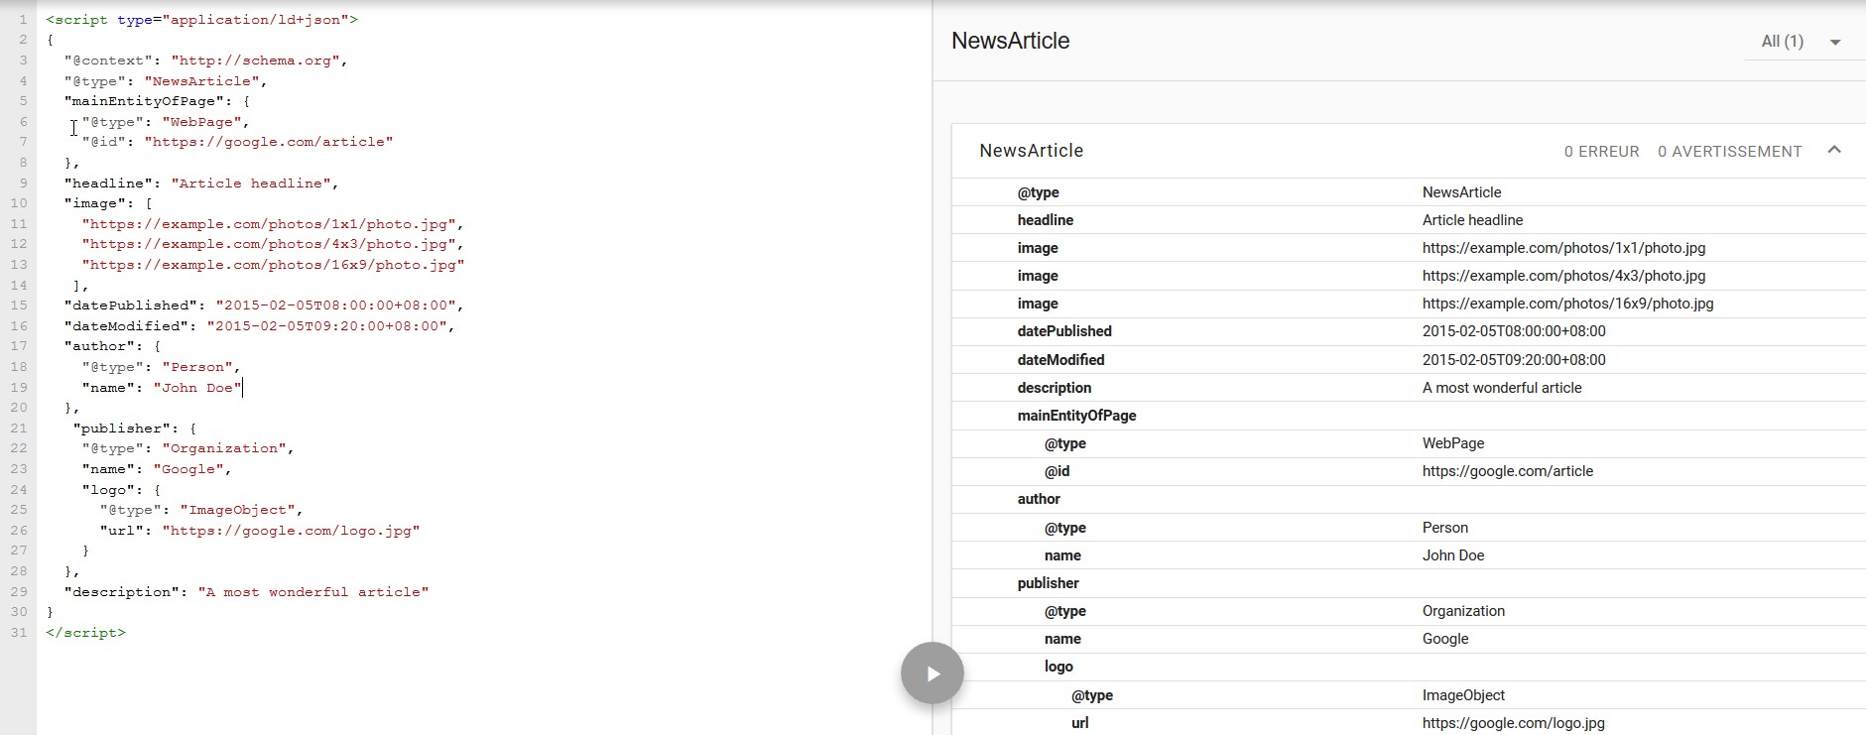Click the "Article headline" string in code editor
Screen dimensions: 1866x735
click(254, 184)
